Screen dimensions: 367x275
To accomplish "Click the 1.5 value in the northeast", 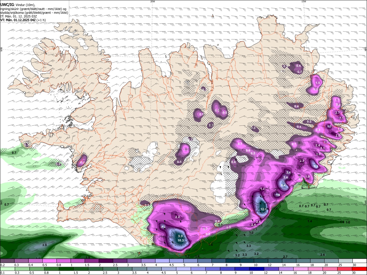I will point(318,83).
